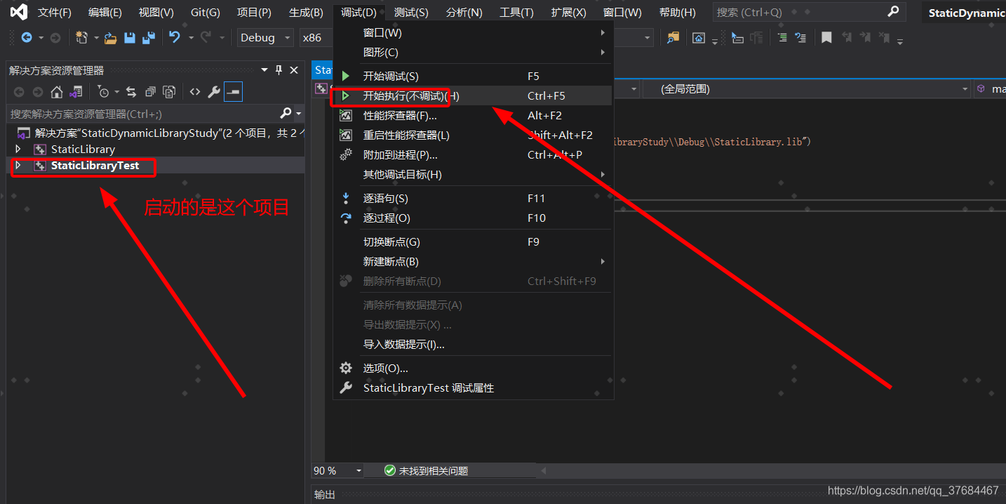
Task: Open the 90 % zoom dropdown
Action: [x=337, y=470]
